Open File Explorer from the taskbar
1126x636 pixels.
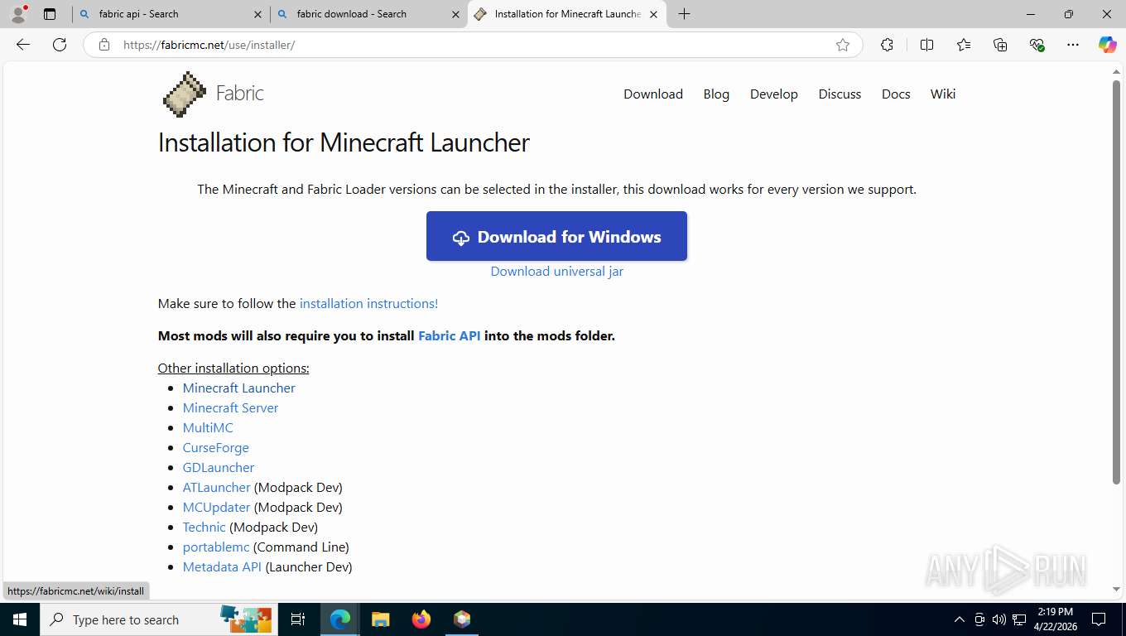coord(380,619)
